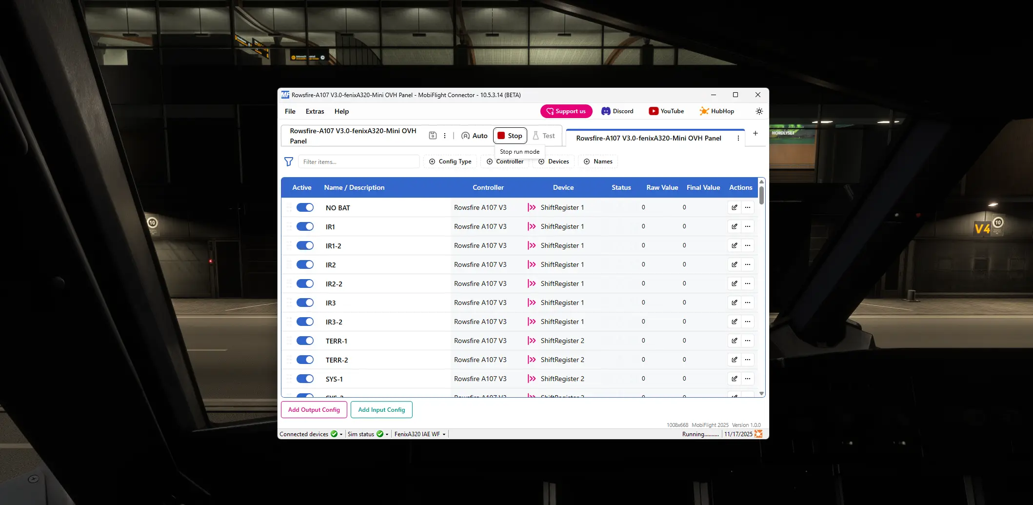Expand the Connected devices dropdown
The height and width of the screenshot is (505, 1033).
pyautogui.click(x=341, y=434)
